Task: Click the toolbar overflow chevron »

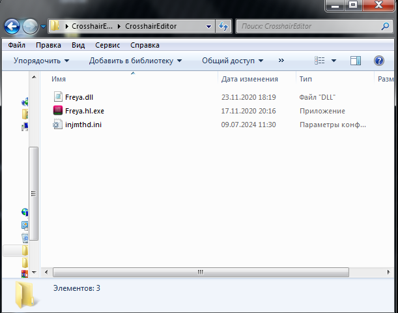Action: coord(281,61)
